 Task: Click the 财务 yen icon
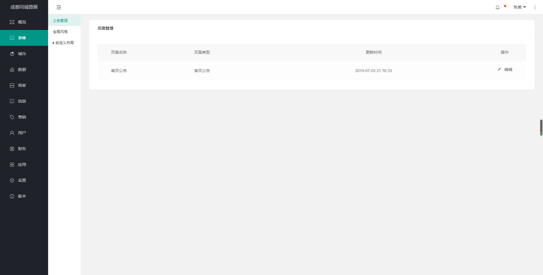pos(12,149)
